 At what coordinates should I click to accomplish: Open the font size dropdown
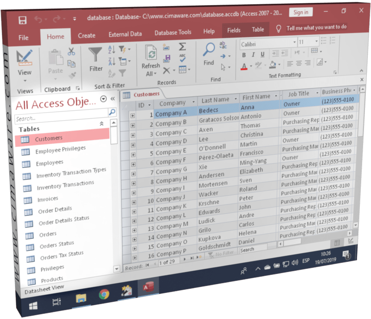click(x=316, y=42)
